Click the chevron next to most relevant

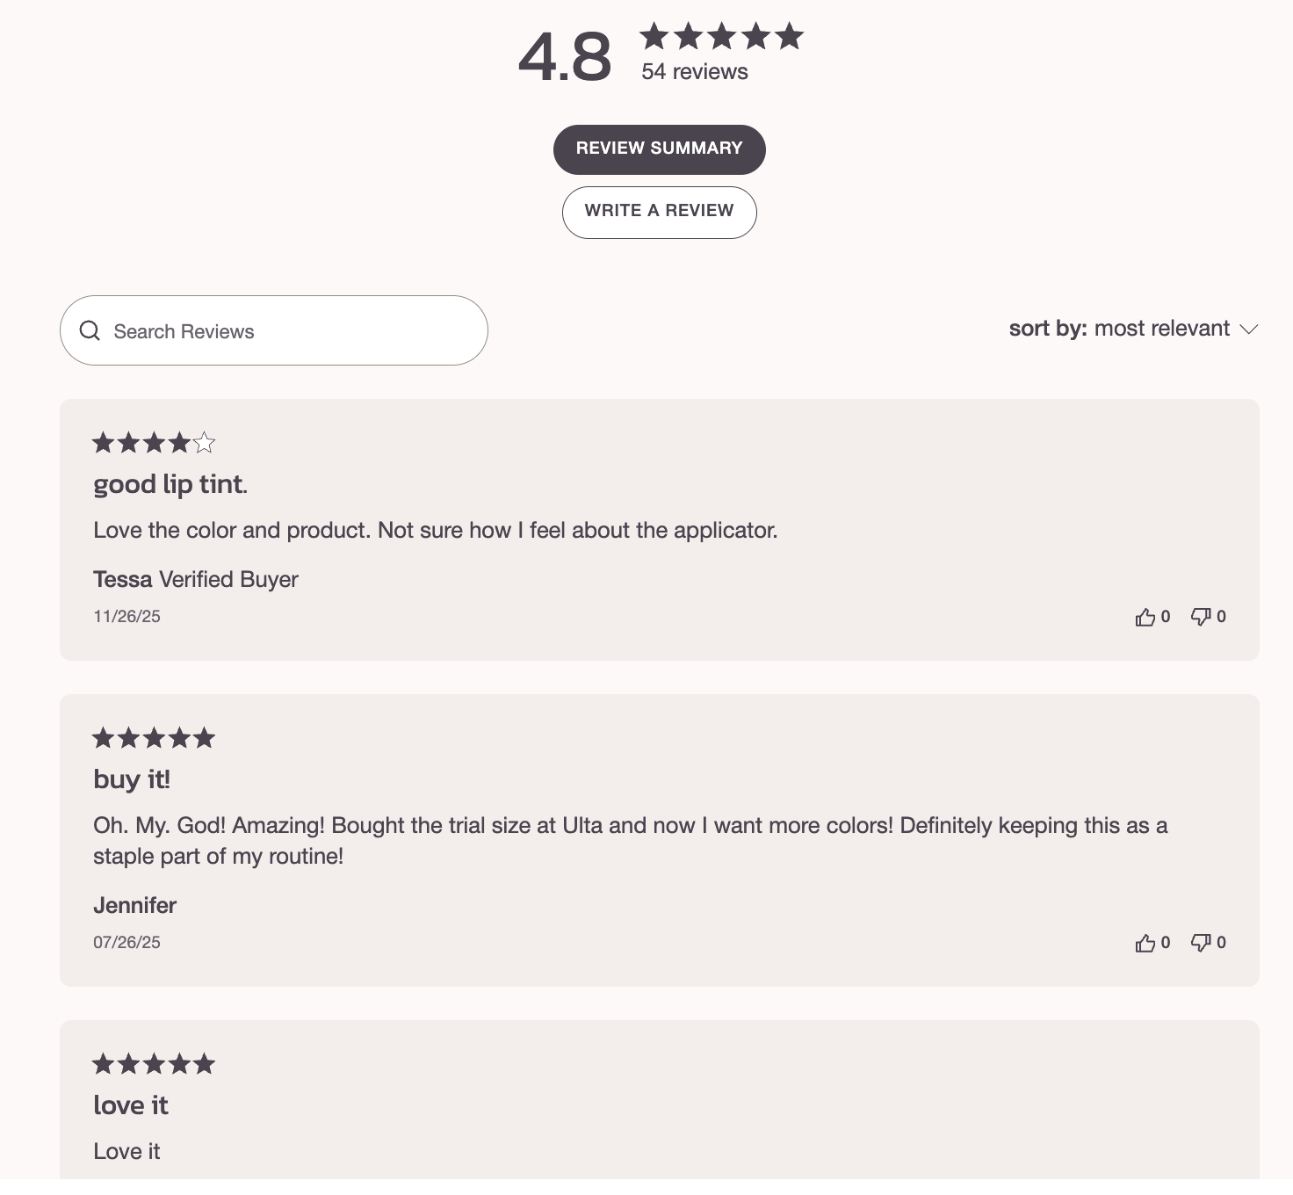(x=1250, y=330)
